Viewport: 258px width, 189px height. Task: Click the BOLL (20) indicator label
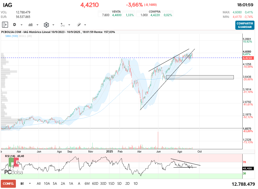pyautogui.click(x=25, y=36)
